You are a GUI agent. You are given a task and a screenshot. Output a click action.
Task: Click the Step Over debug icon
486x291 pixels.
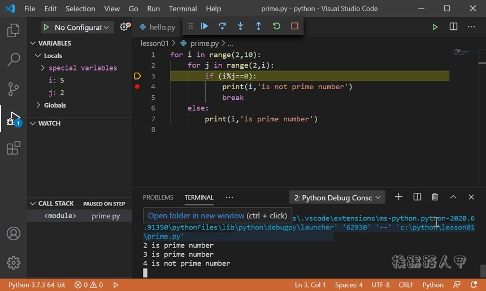tap(223, 27)
